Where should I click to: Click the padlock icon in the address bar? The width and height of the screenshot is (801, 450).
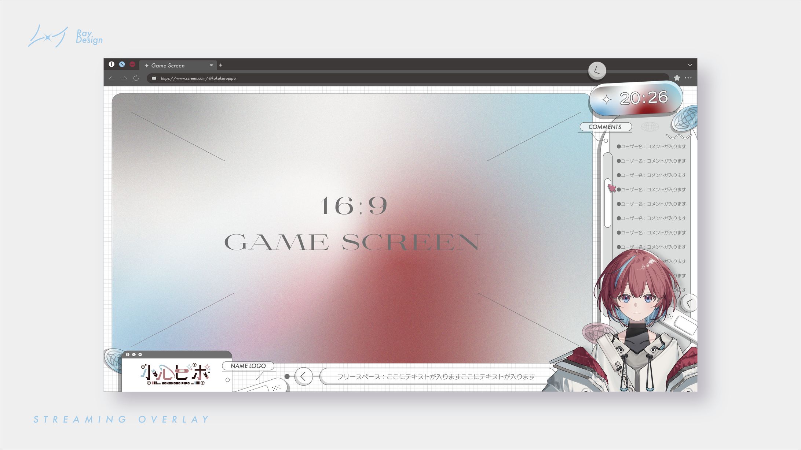154,78
